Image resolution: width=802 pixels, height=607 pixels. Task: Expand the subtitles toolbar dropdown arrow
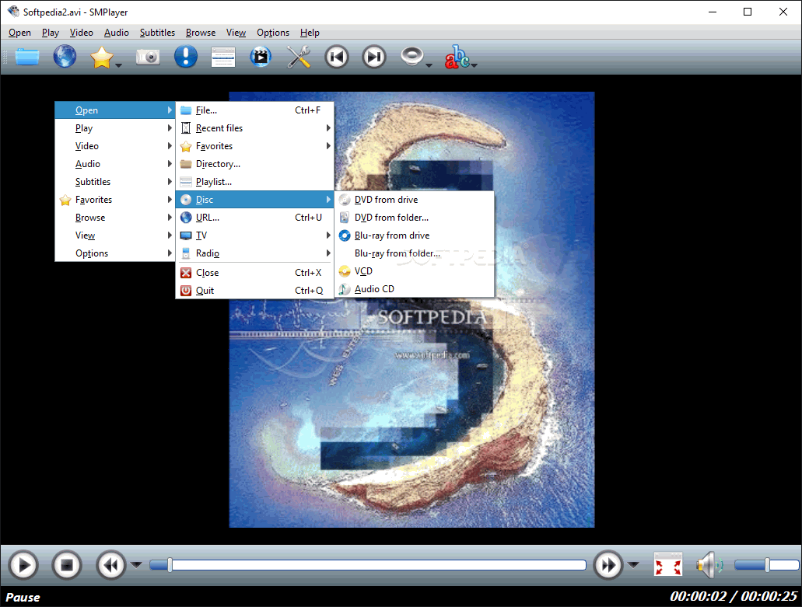pos(475,65)
